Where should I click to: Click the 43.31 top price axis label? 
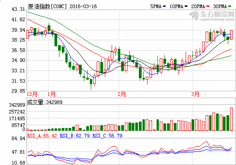pos(18,9)
